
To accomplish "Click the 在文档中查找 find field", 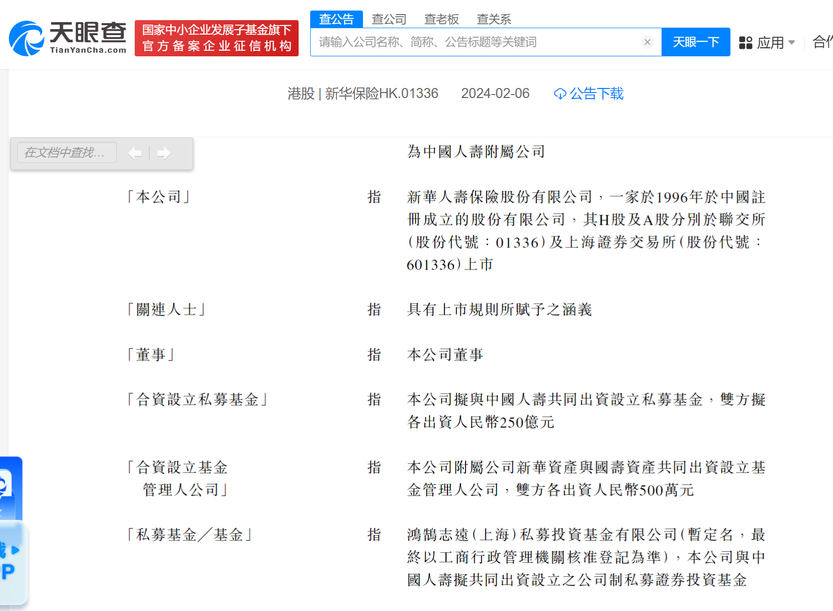I will pyautogui.click(x=67, y=152).
